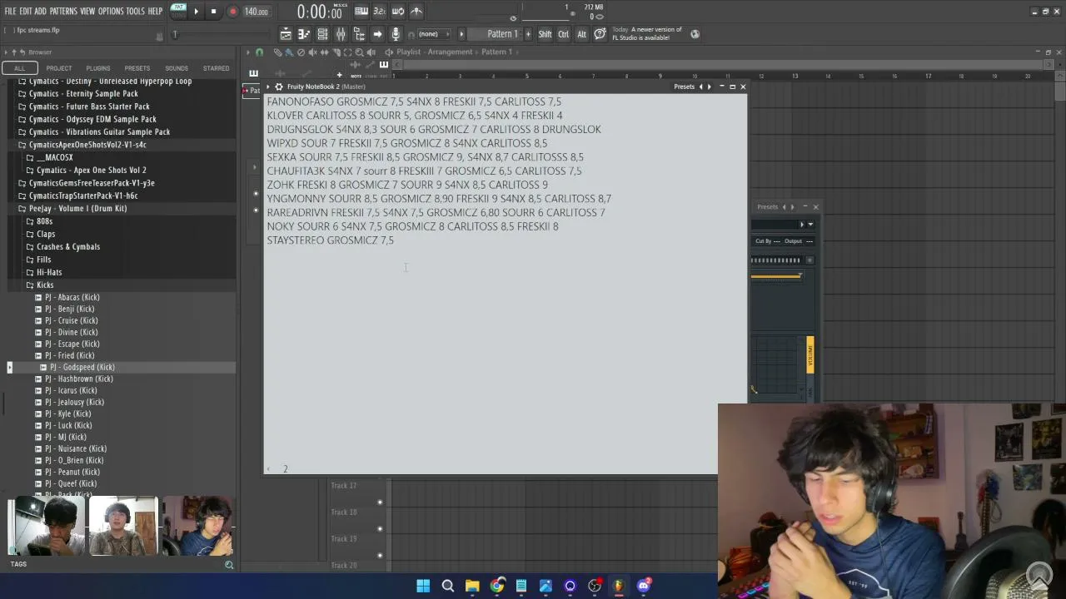Click the add pattern plus button
This screenshot has width=1066, height=599.
pyautogui.click(x=528, y=34)
